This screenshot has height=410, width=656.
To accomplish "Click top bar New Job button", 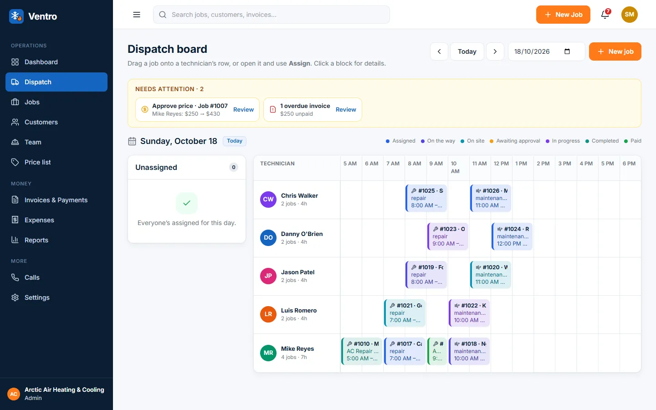I will (x=563, y=15).
